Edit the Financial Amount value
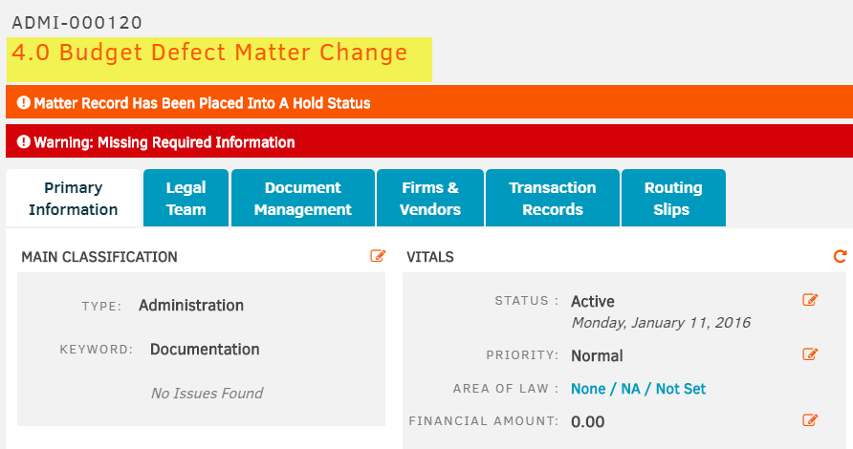The image size is (853, 449). coord(810,420)
